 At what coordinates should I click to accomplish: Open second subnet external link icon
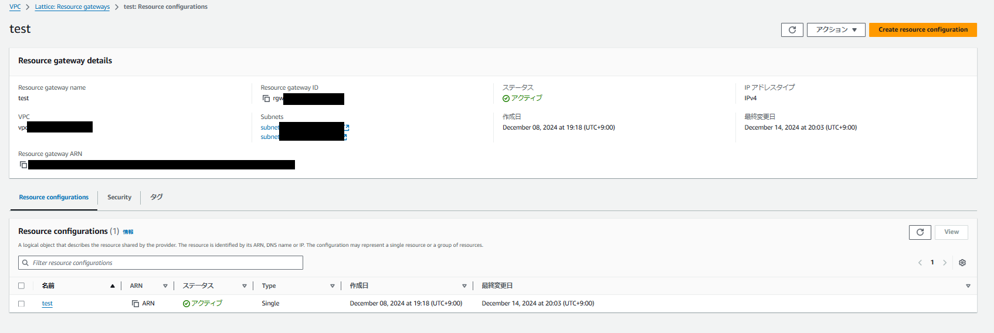(x=345, y=137)
